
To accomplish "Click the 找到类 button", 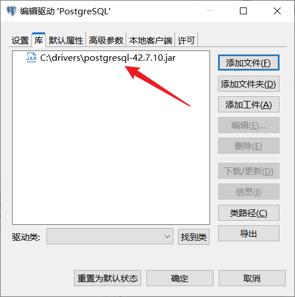I will 193,237.
